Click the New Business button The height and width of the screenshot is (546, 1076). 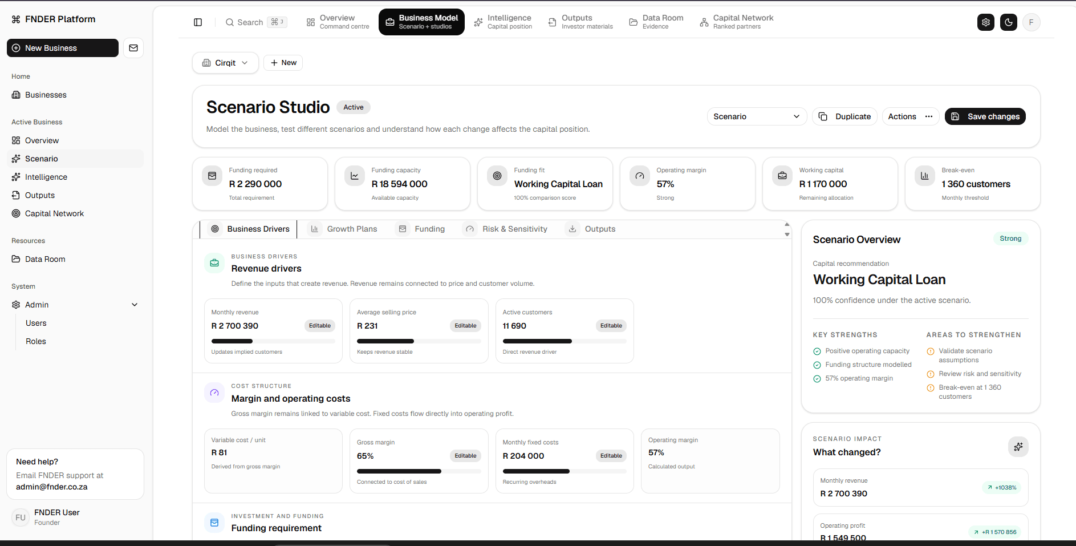pyautogui.click(x=63, y=48)
